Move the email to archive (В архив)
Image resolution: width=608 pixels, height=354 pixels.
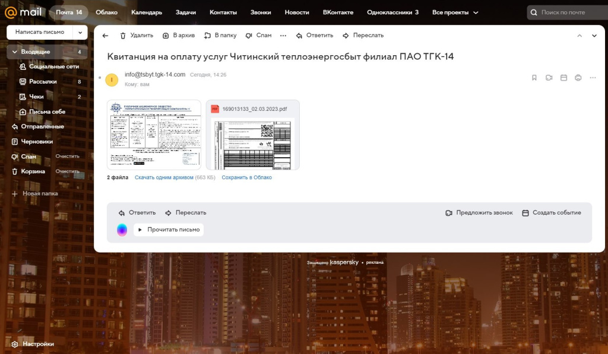178,35
